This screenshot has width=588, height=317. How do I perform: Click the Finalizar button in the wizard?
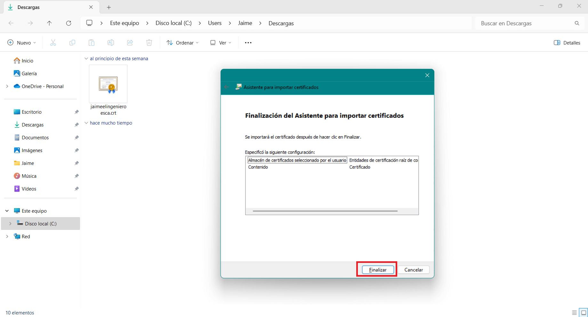pyautogui.click(x=378, y=270)
